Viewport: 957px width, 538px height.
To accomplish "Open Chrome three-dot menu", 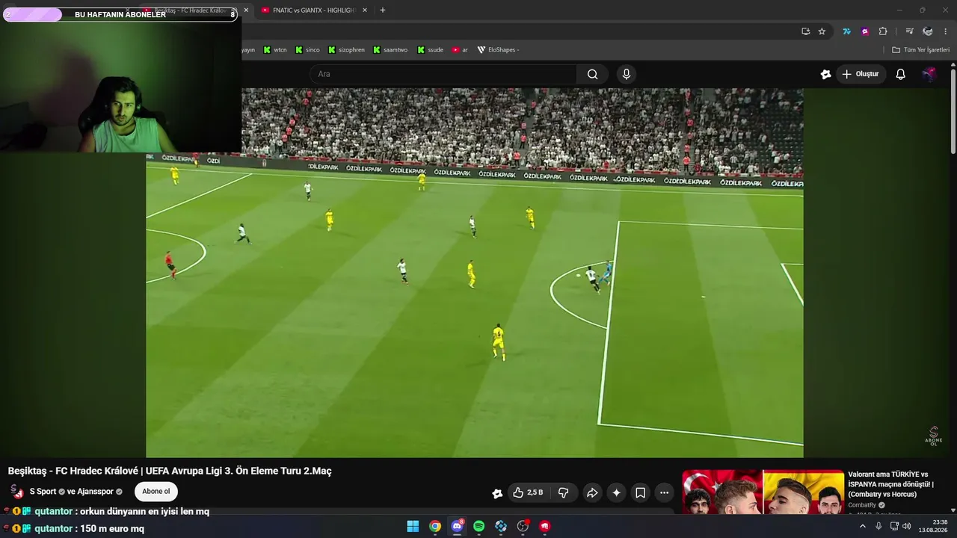I will [x=946, y=31].
